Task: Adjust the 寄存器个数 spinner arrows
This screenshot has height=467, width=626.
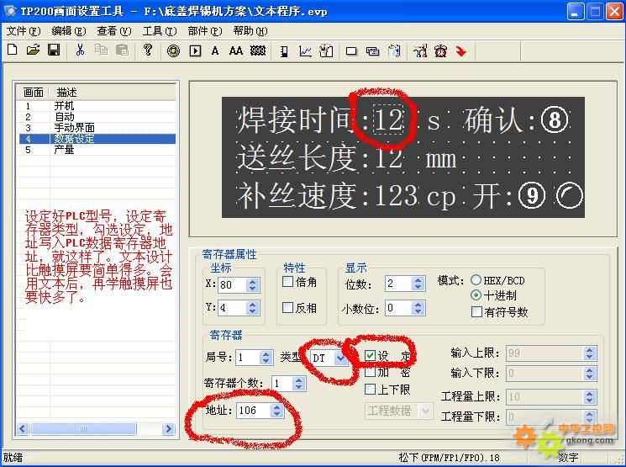Action: 298,384
